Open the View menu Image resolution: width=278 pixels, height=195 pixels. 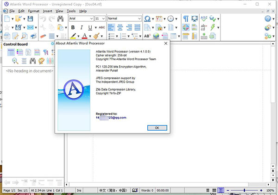point(59,11)
